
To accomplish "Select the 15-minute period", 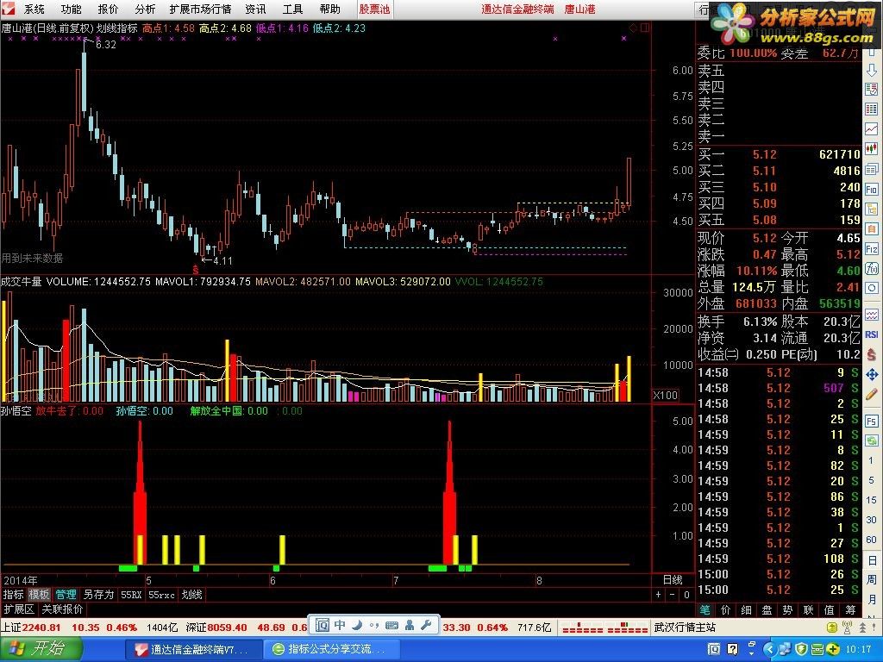I will click(x=871, y=500).
